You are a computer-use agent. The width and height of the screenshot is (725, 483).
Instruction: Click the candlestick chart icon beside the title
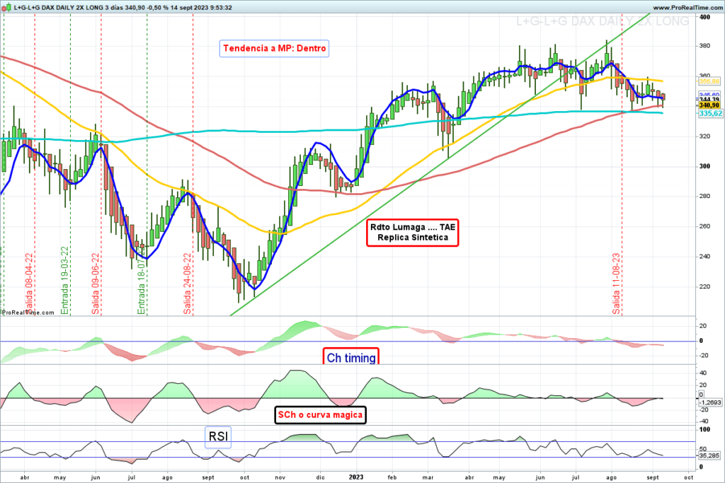click(x=6, y=7)
